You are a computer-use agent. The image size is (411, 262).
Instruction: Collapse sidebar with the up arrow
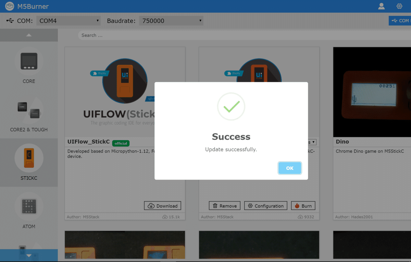[29, 35]
